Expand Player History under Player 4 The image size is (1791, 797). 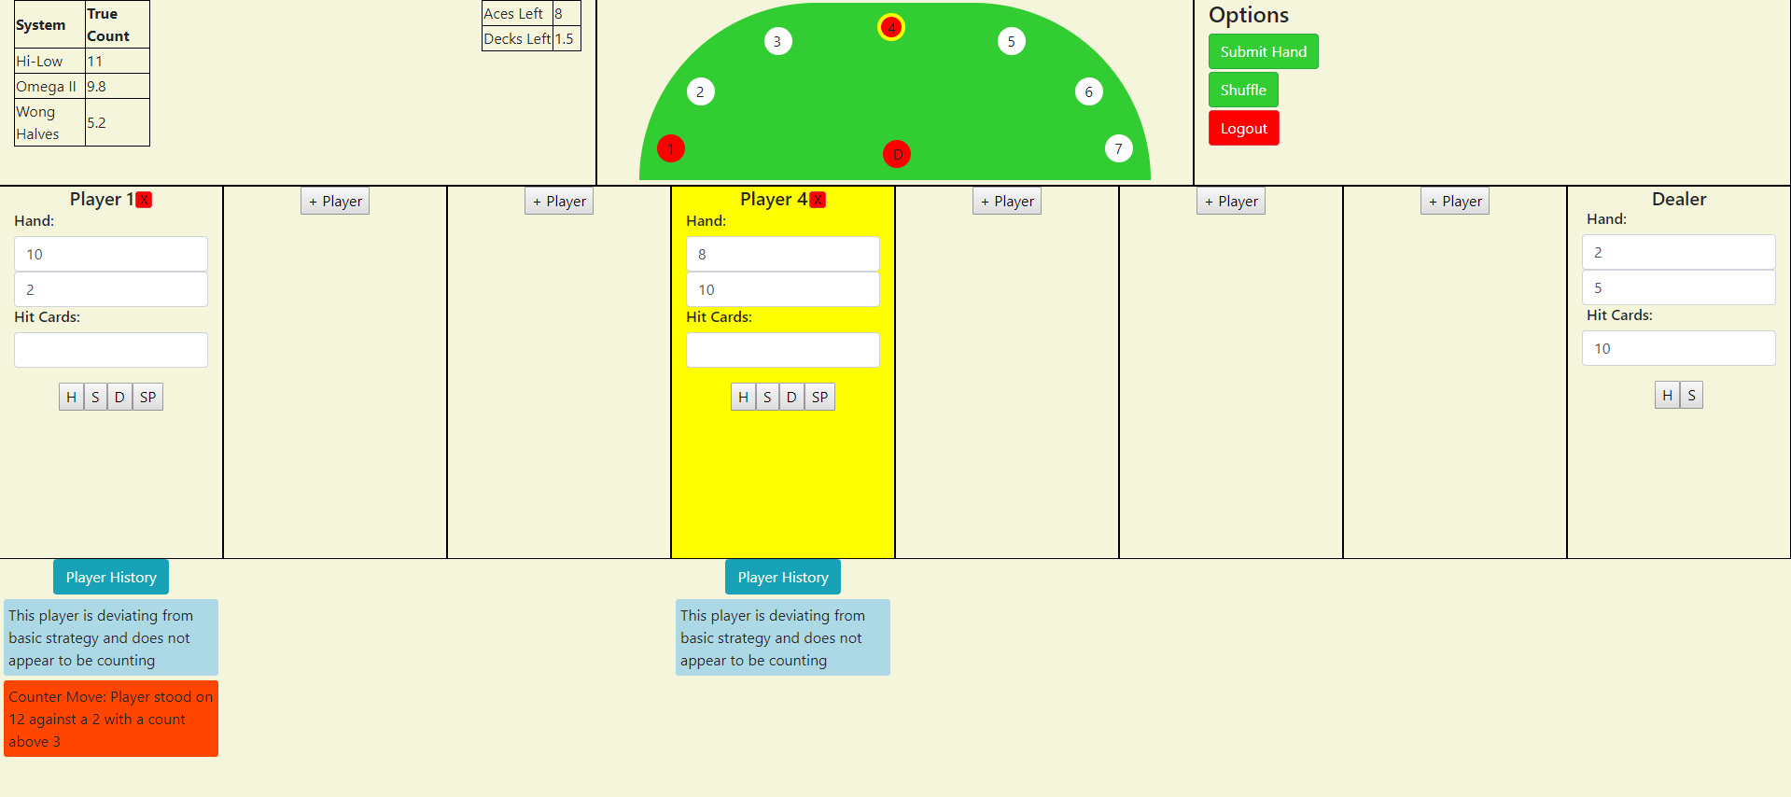pos(782,578)
